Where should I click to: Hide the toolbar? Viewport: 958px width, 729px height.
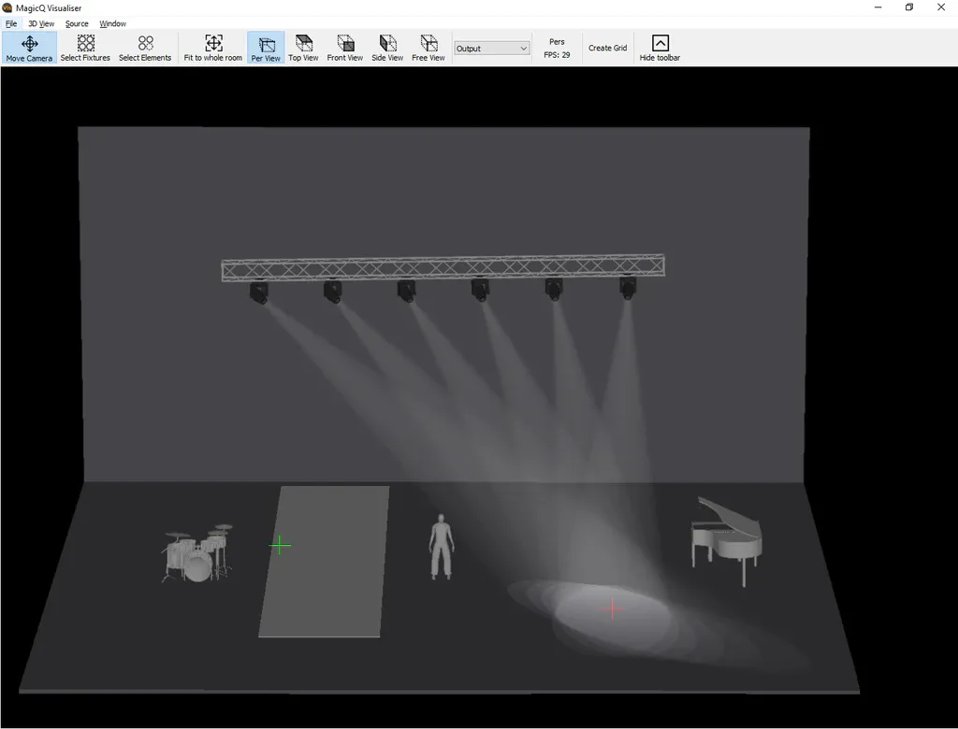(x=660, y=48)
